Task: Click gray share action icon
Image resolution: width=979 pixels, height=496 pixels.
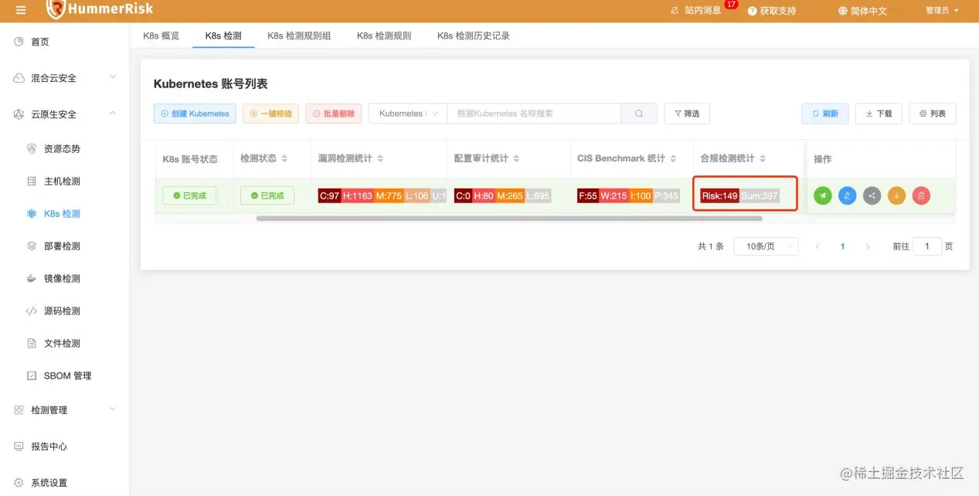Action: pos(872,196)
